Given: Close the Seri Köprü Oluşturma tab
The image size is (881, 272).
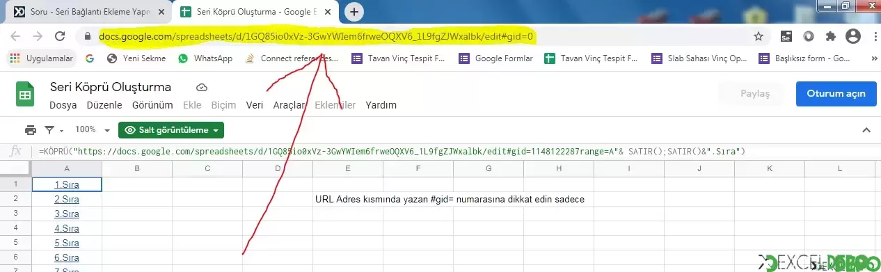Looking at the screenshot, I should pyautogui.click(x=330, y=12).
